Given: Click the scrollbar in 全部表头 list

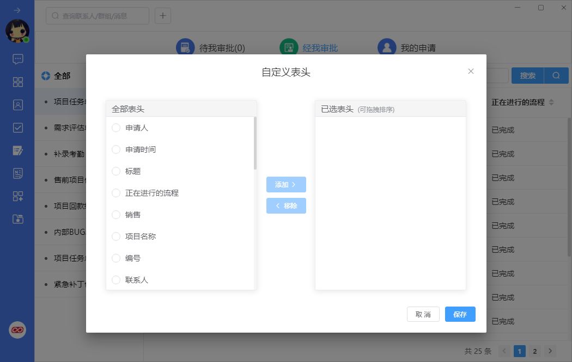Looking at the screenshot, I should click(255, 143).
